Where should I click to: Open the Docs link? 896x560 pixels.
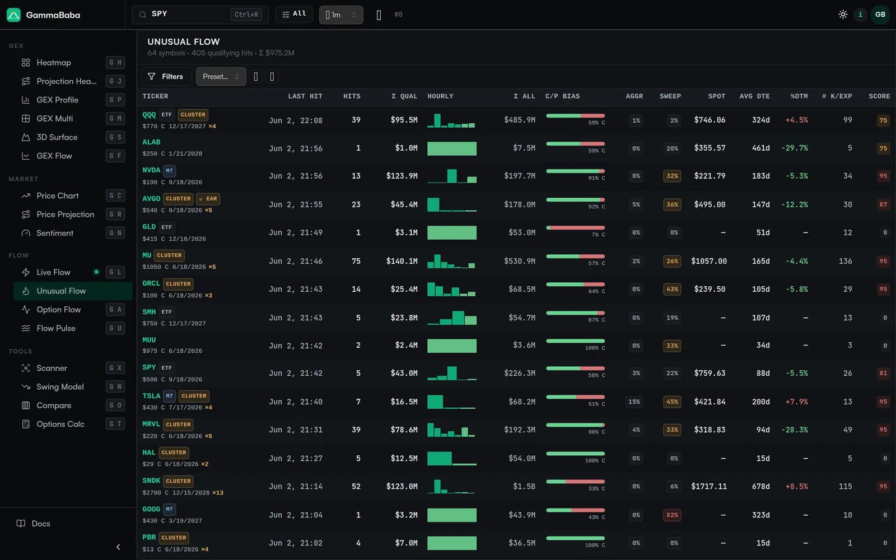pyautogui.click(x=34, y=524)
